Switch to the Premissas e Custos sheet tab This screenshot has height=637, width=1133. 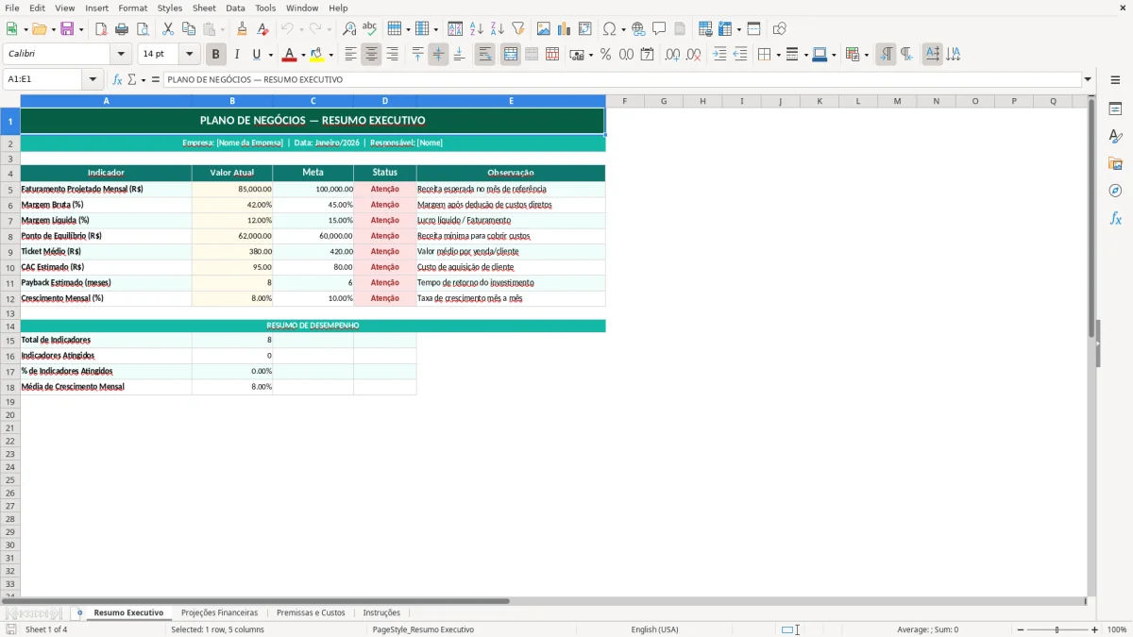pyautogui.click(x=311, y=613)
